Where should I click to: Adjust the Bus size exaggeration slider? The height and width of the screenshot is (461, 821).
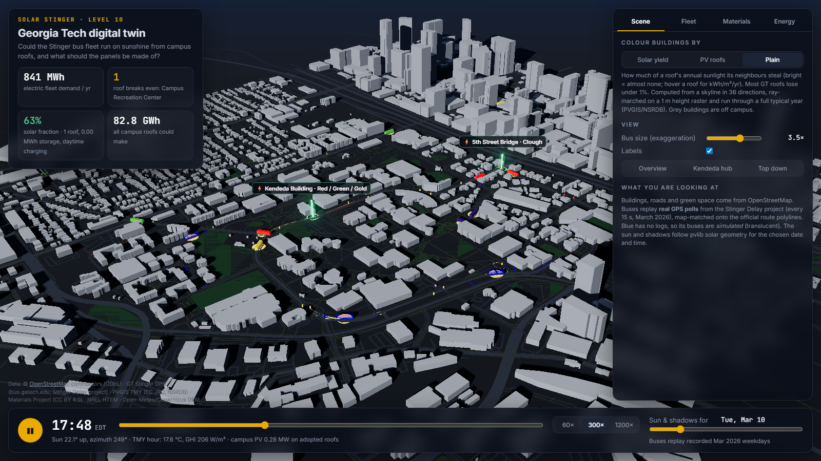tap(734, 138)
